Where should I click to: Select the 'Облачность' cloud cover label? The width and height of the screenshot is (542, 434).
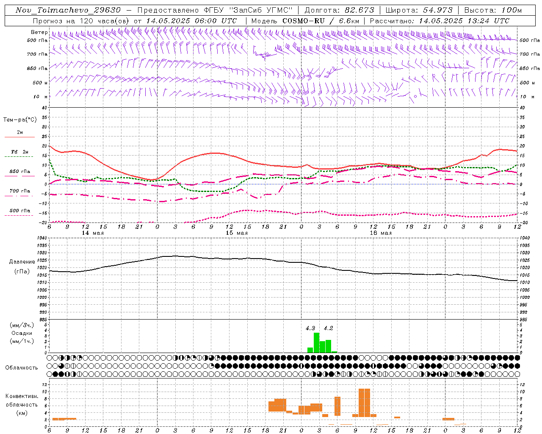tap(22, 368)
